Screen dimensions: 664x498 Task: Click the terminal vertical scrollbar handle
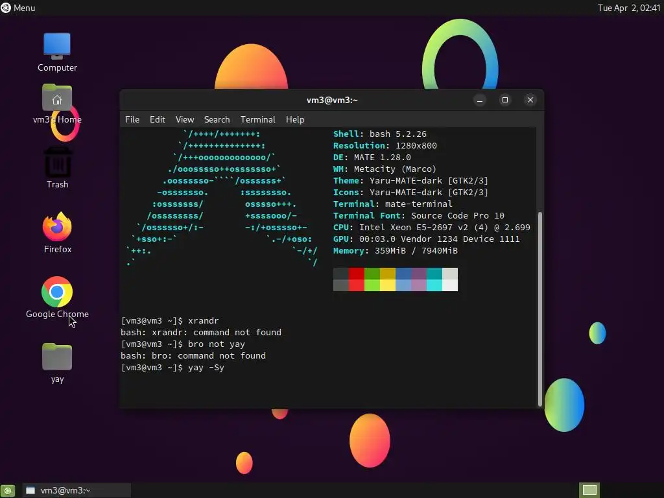540,309
